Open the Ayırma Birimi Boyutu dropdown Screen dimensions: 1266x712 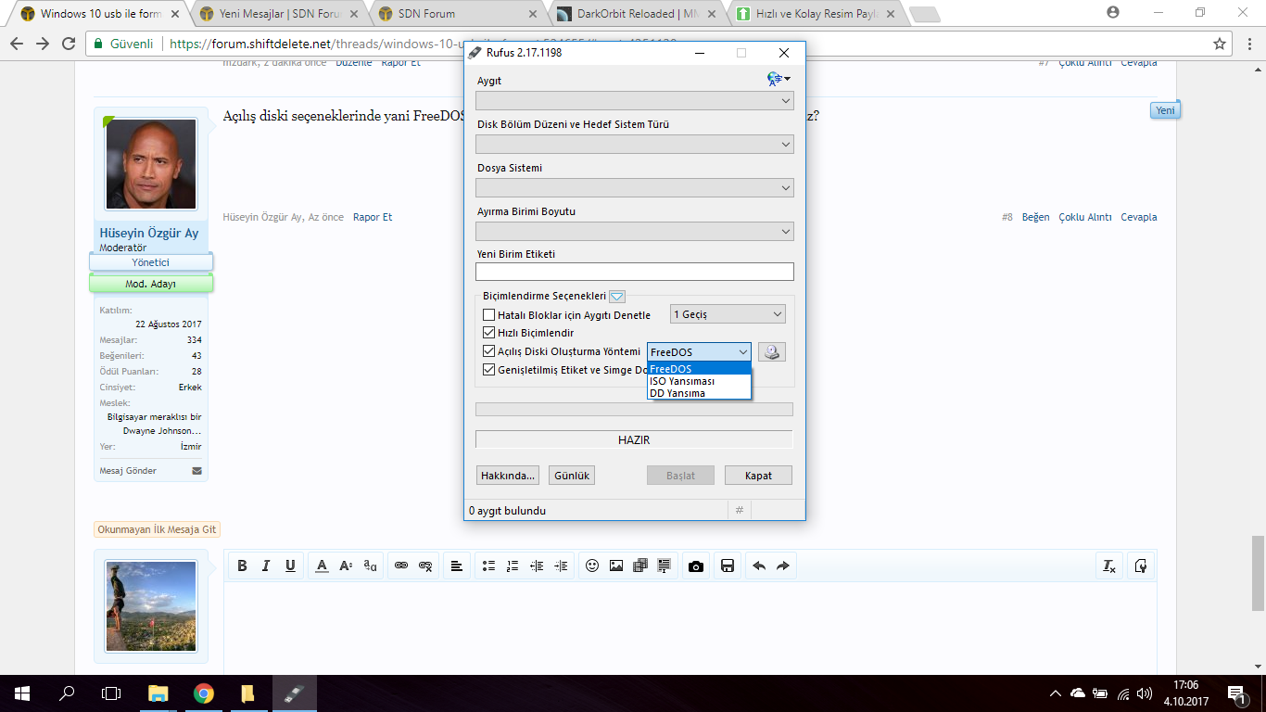point(635,232)
